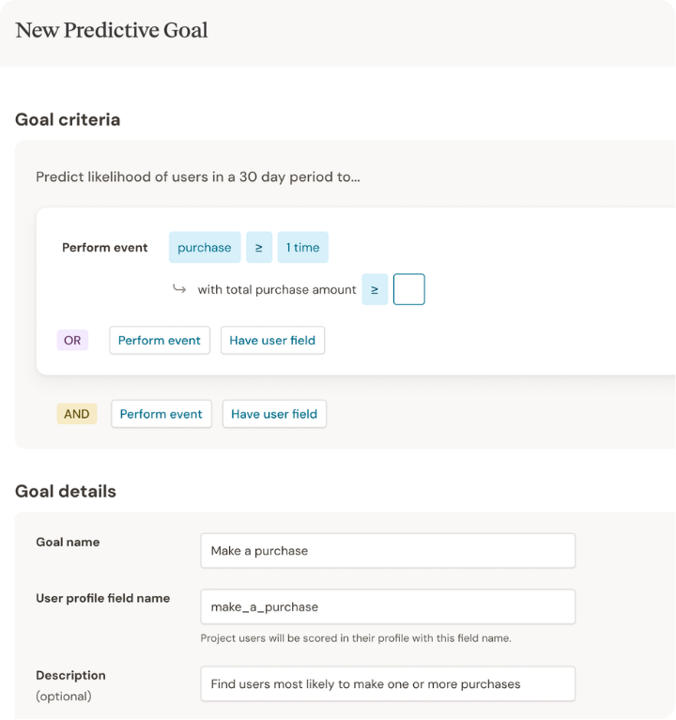Click the yellow AND badge
676x720 pixels.
(x=77, y=414)
